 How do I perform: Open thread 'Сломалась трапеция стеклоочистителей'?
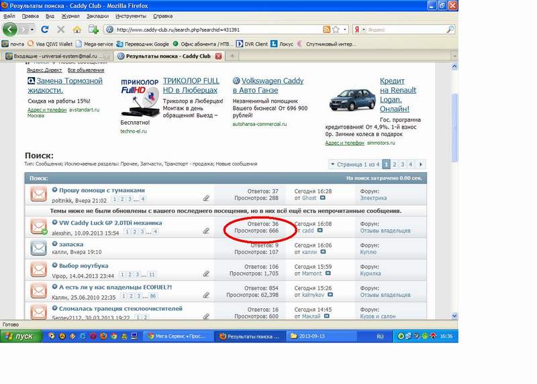click(x=121, y=308)
